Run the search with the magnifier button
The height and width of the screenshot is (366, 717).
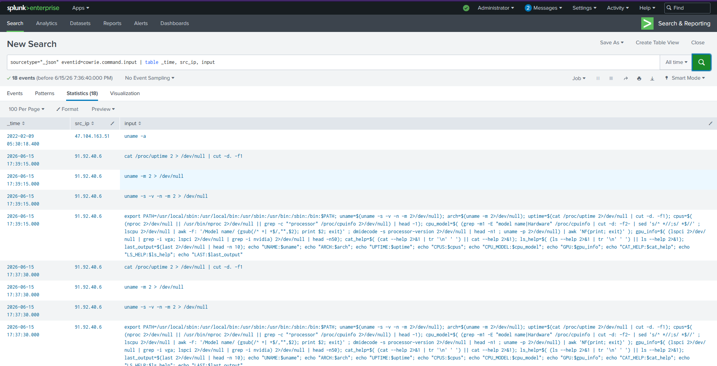701,62
